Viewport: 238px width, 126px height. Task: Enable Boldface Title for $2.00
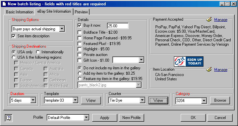[79, 32]
